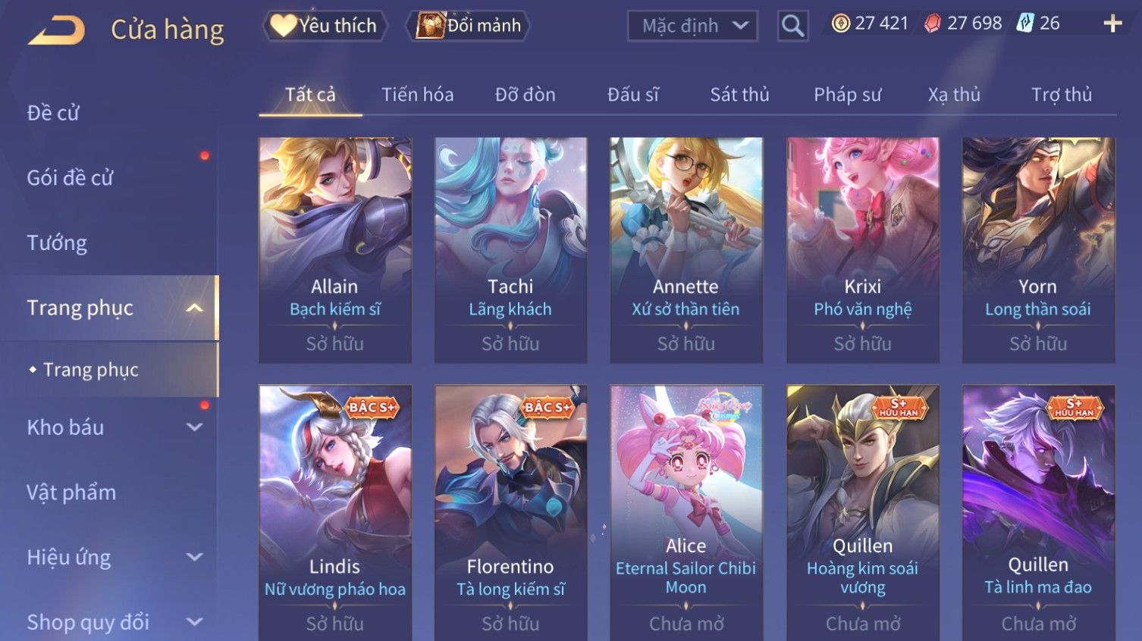Open Yêu thích heart favorites

[283, 26]
